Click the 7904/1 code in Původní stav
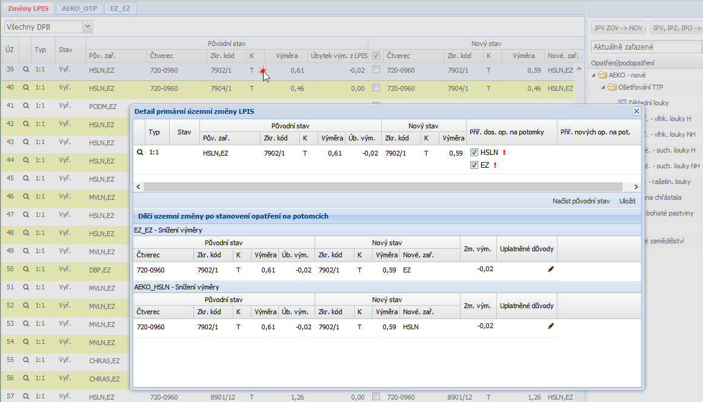 coord(221,88)
